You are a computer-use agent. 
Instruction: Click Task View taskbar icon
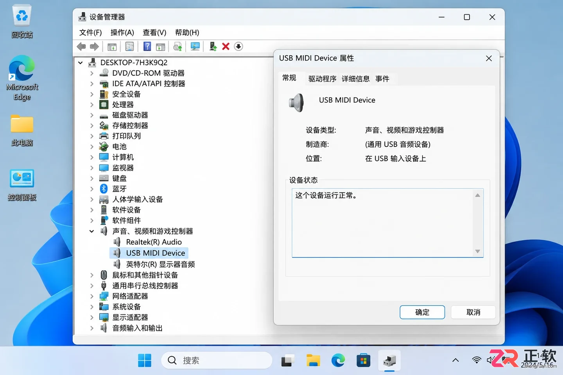tap(287, 360)
